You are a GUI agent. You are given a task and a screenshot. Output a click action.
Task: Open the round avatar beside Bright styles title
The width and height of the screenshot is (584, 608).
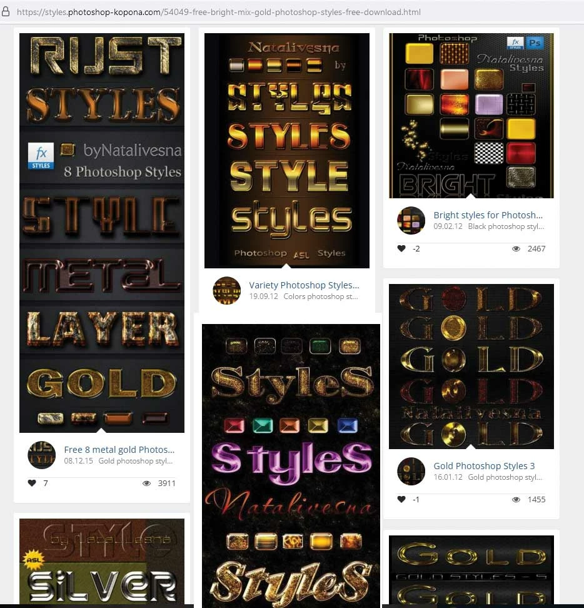[411, 220]
